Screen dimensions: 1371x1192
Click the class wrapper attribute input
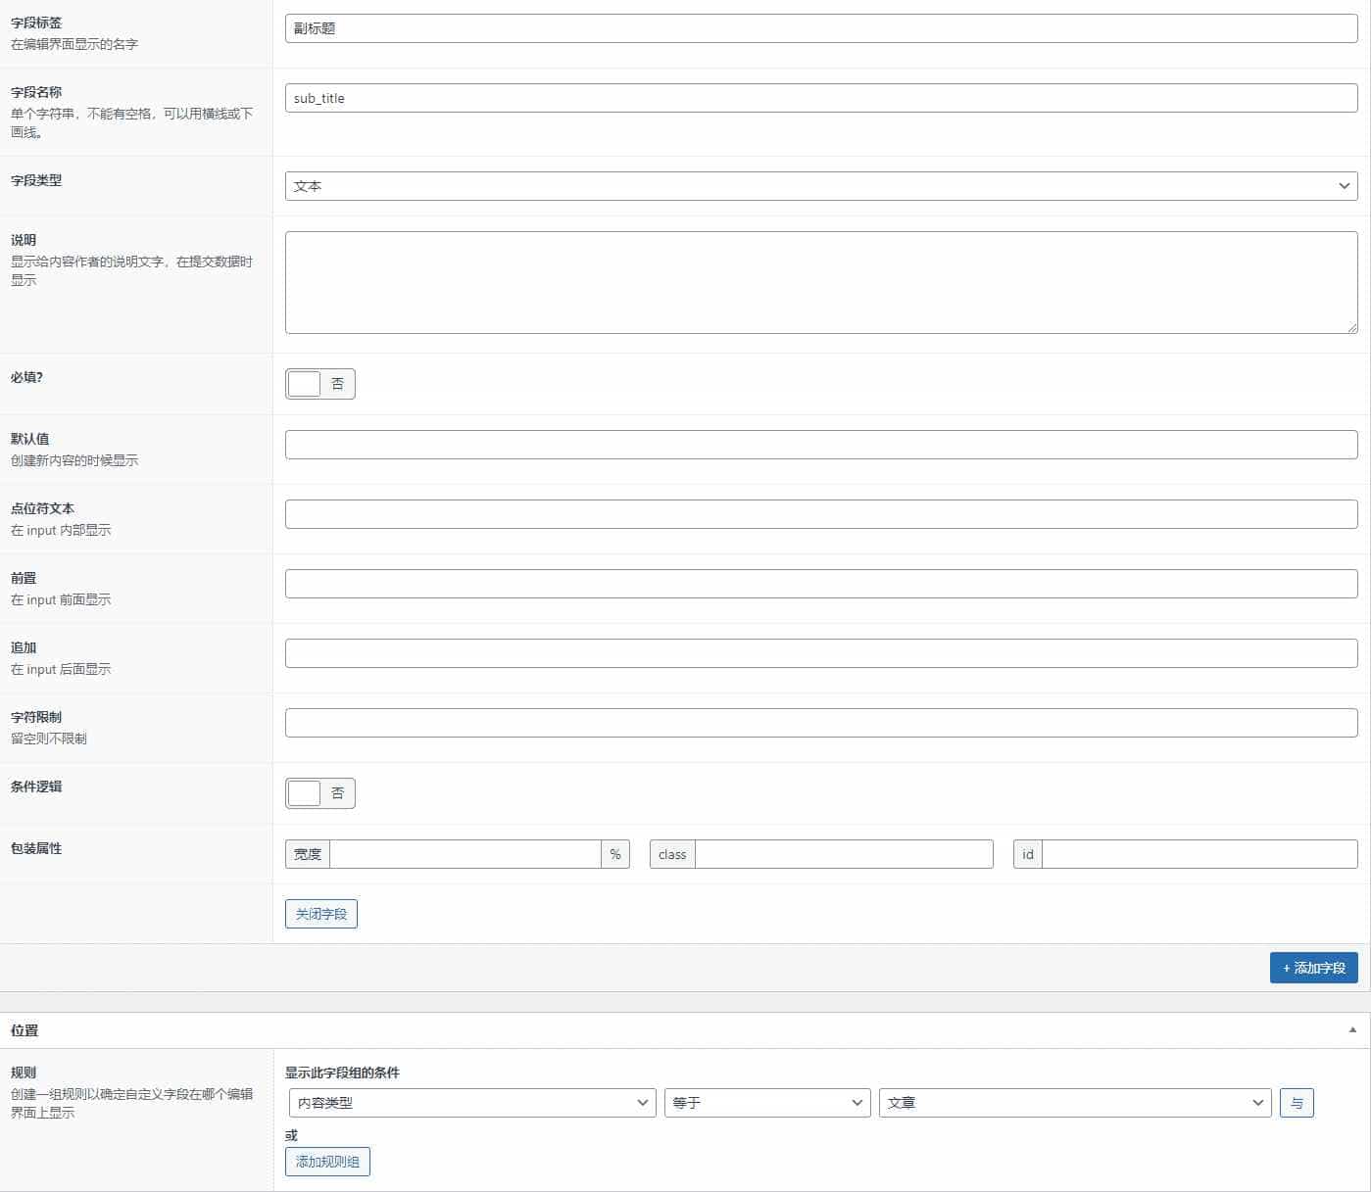point(844,854)
